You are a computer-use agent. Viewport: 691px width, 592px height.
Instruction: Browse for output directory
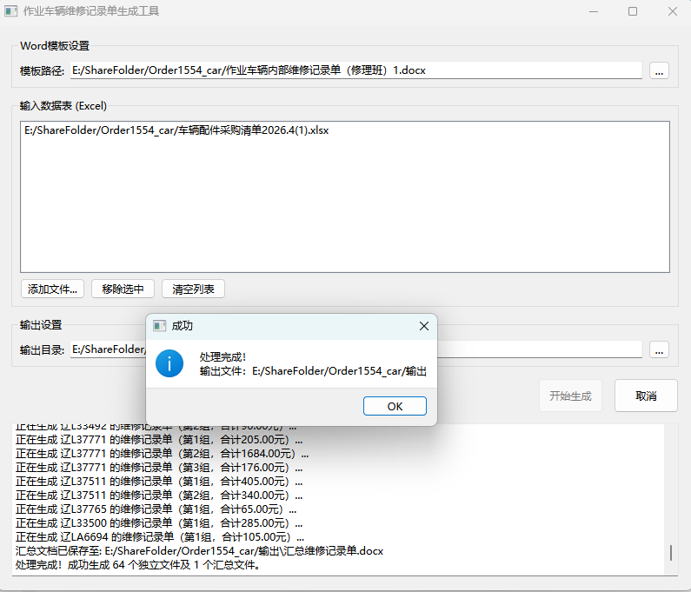click(x=659, y=350)
